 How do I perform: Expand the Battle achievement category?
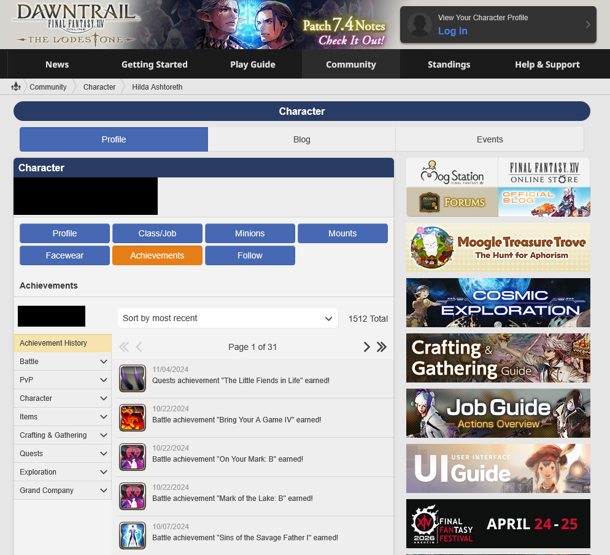(x=62, y=362)
